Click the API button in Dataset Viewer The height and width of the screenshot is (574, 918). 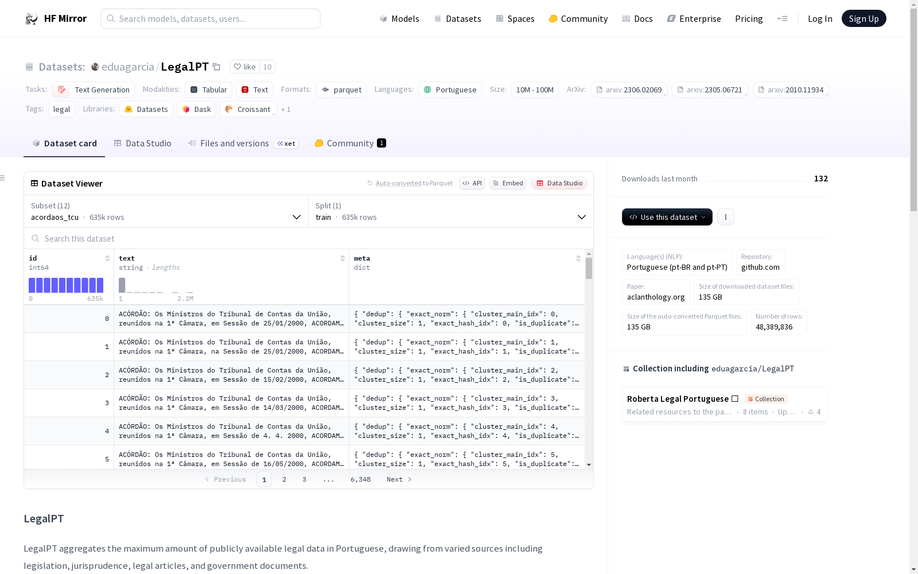[472, 183]
